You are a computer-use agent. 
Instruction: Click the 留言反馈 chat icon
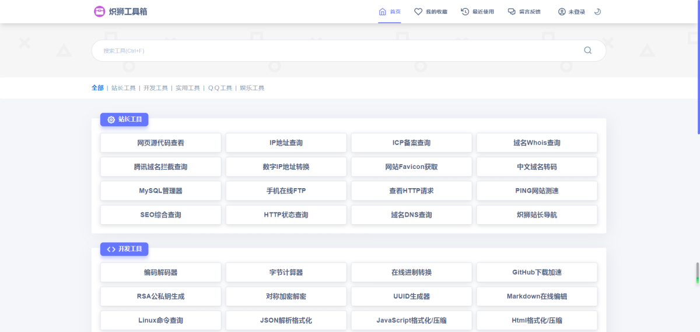point(512,12)
